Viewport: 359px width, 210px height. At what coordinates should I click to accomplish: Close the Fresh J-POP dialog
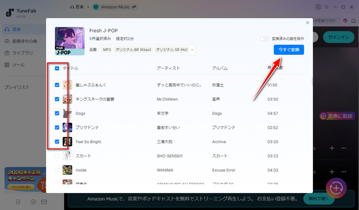(x=308, y=22)
